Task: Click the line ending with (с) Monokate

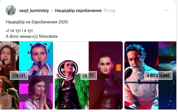Action: (32, 36)
